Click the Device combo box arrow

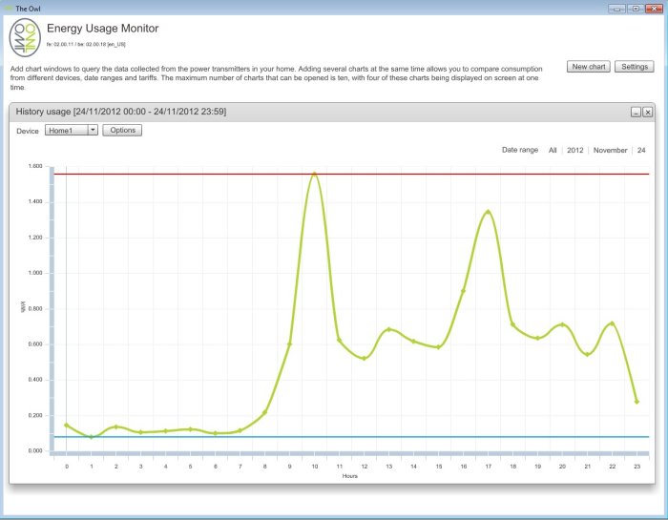[93, 130]
